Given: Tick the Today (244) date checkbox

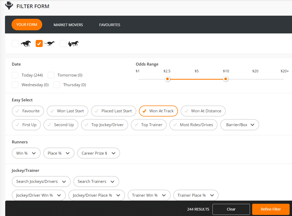Looking at the screenshot, I should pos(15,75).
